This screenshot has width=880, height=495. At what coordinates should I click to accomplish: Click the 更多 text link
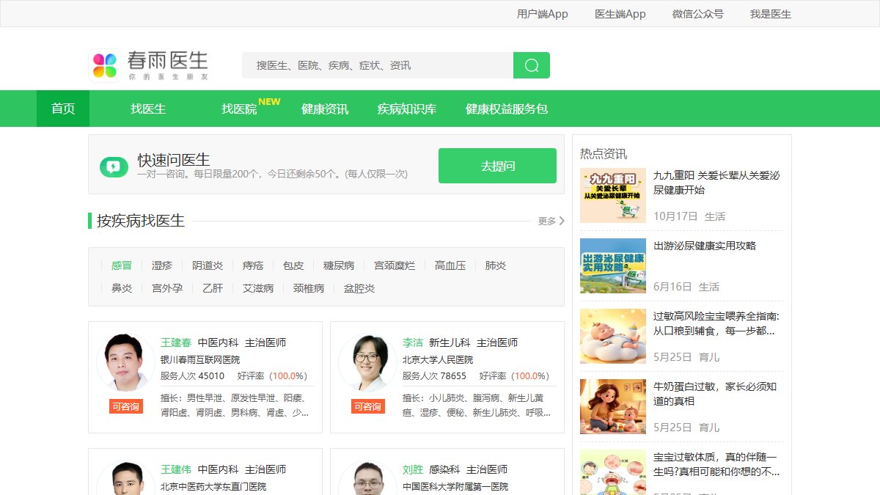coord(547,221)
